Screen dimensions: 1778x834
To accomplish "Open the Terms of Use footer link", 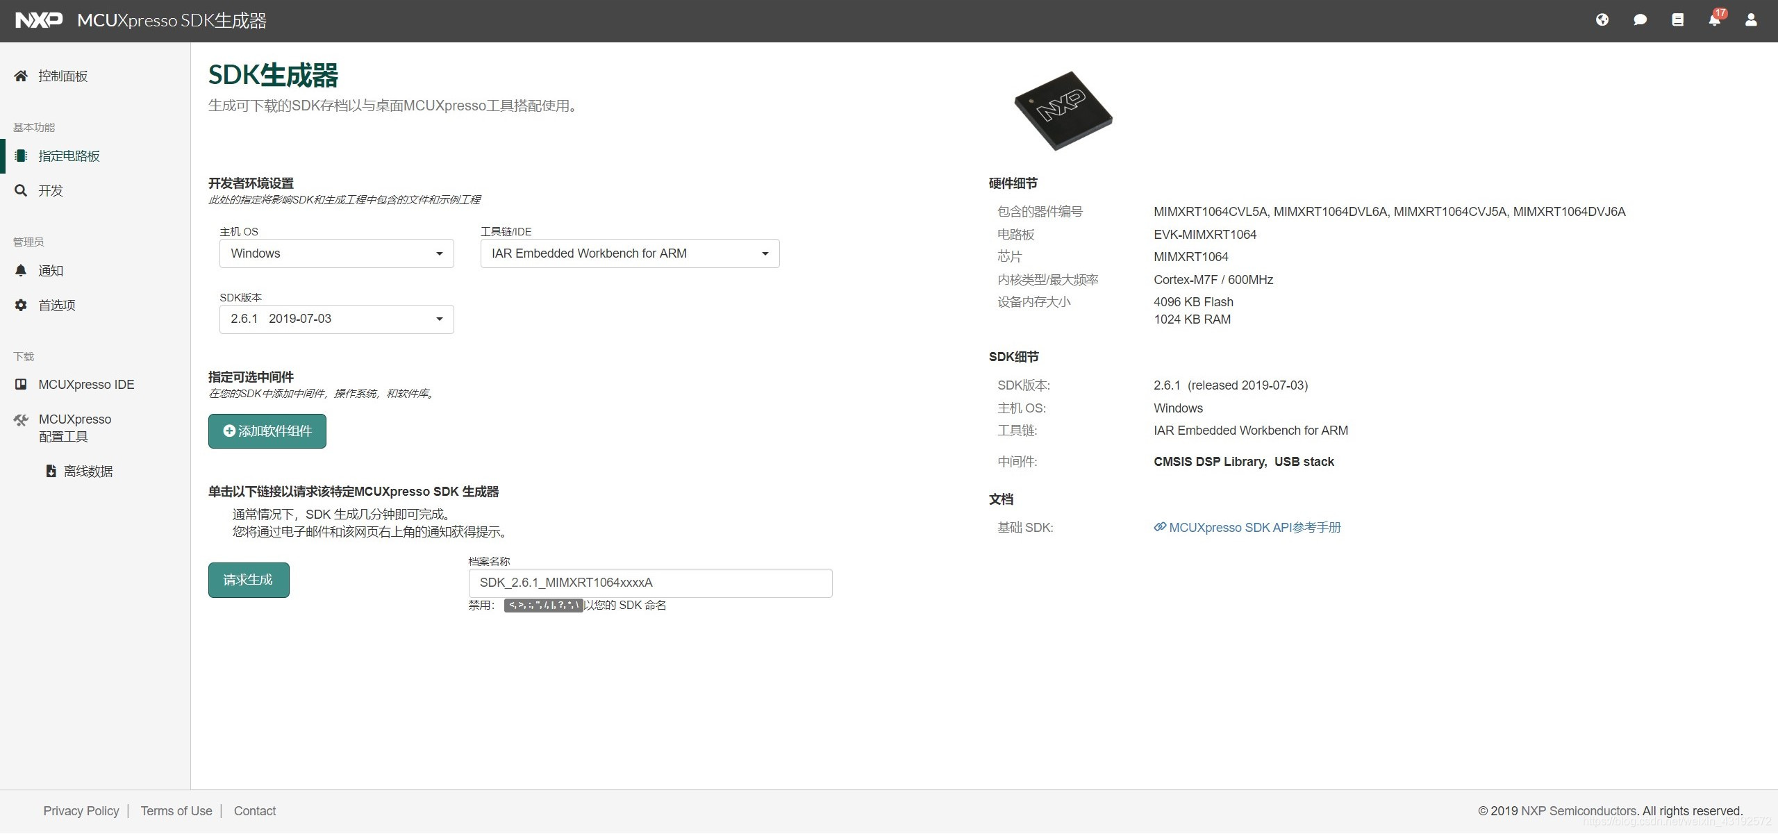I will tap(176, 811).
